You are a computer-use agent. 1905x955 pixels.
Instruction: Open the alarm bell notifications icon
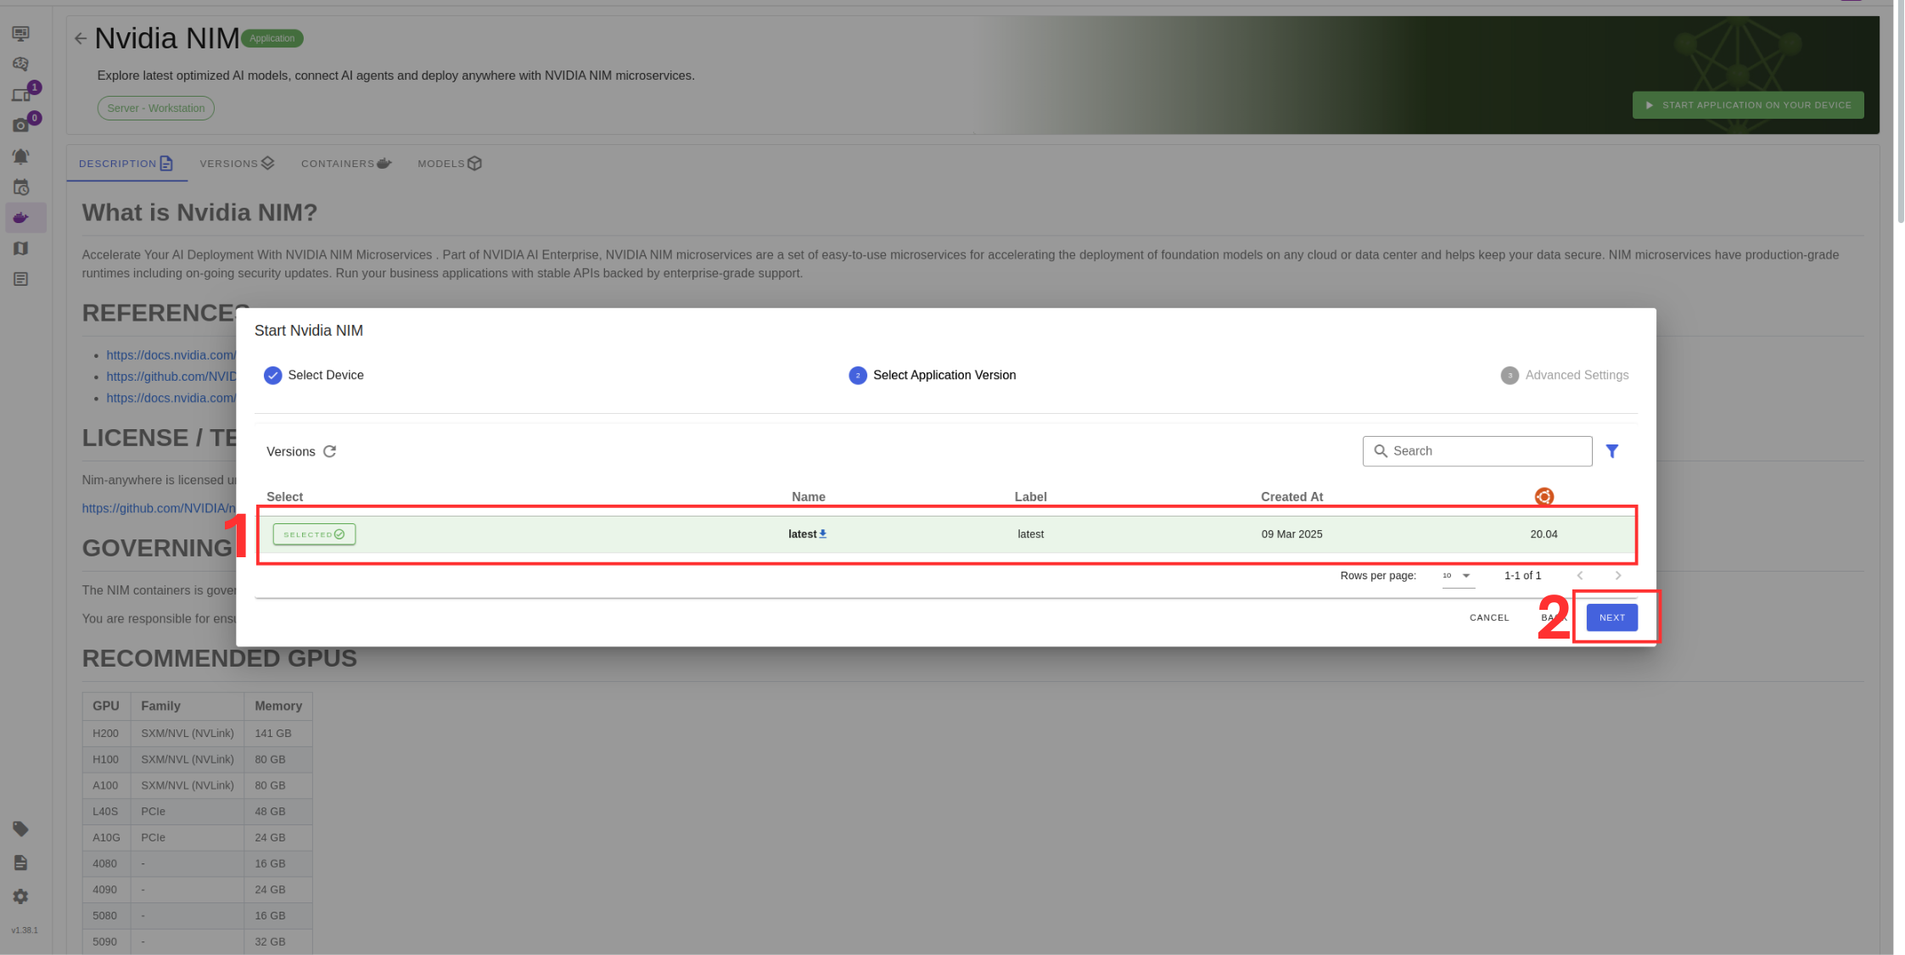click(21, 156)
